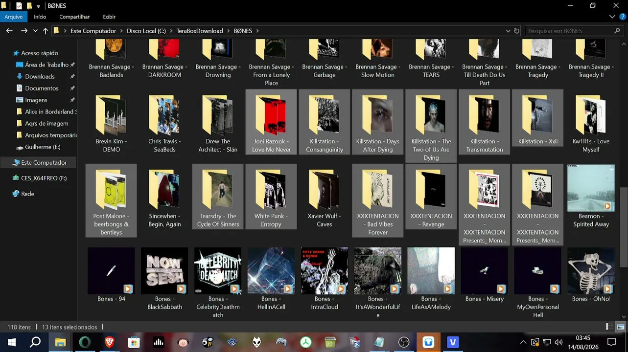
Task: Click the file list vertical scrollbar
Action: point(623,227)
